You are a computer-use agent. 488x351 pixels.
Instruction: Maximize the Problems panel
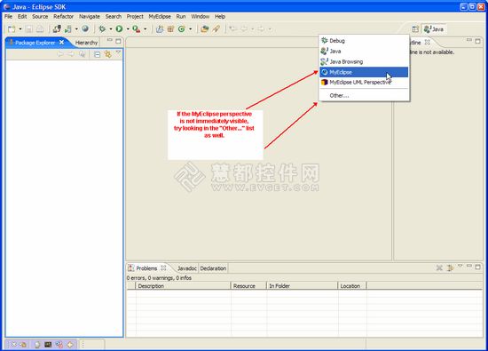coord(477,267)
